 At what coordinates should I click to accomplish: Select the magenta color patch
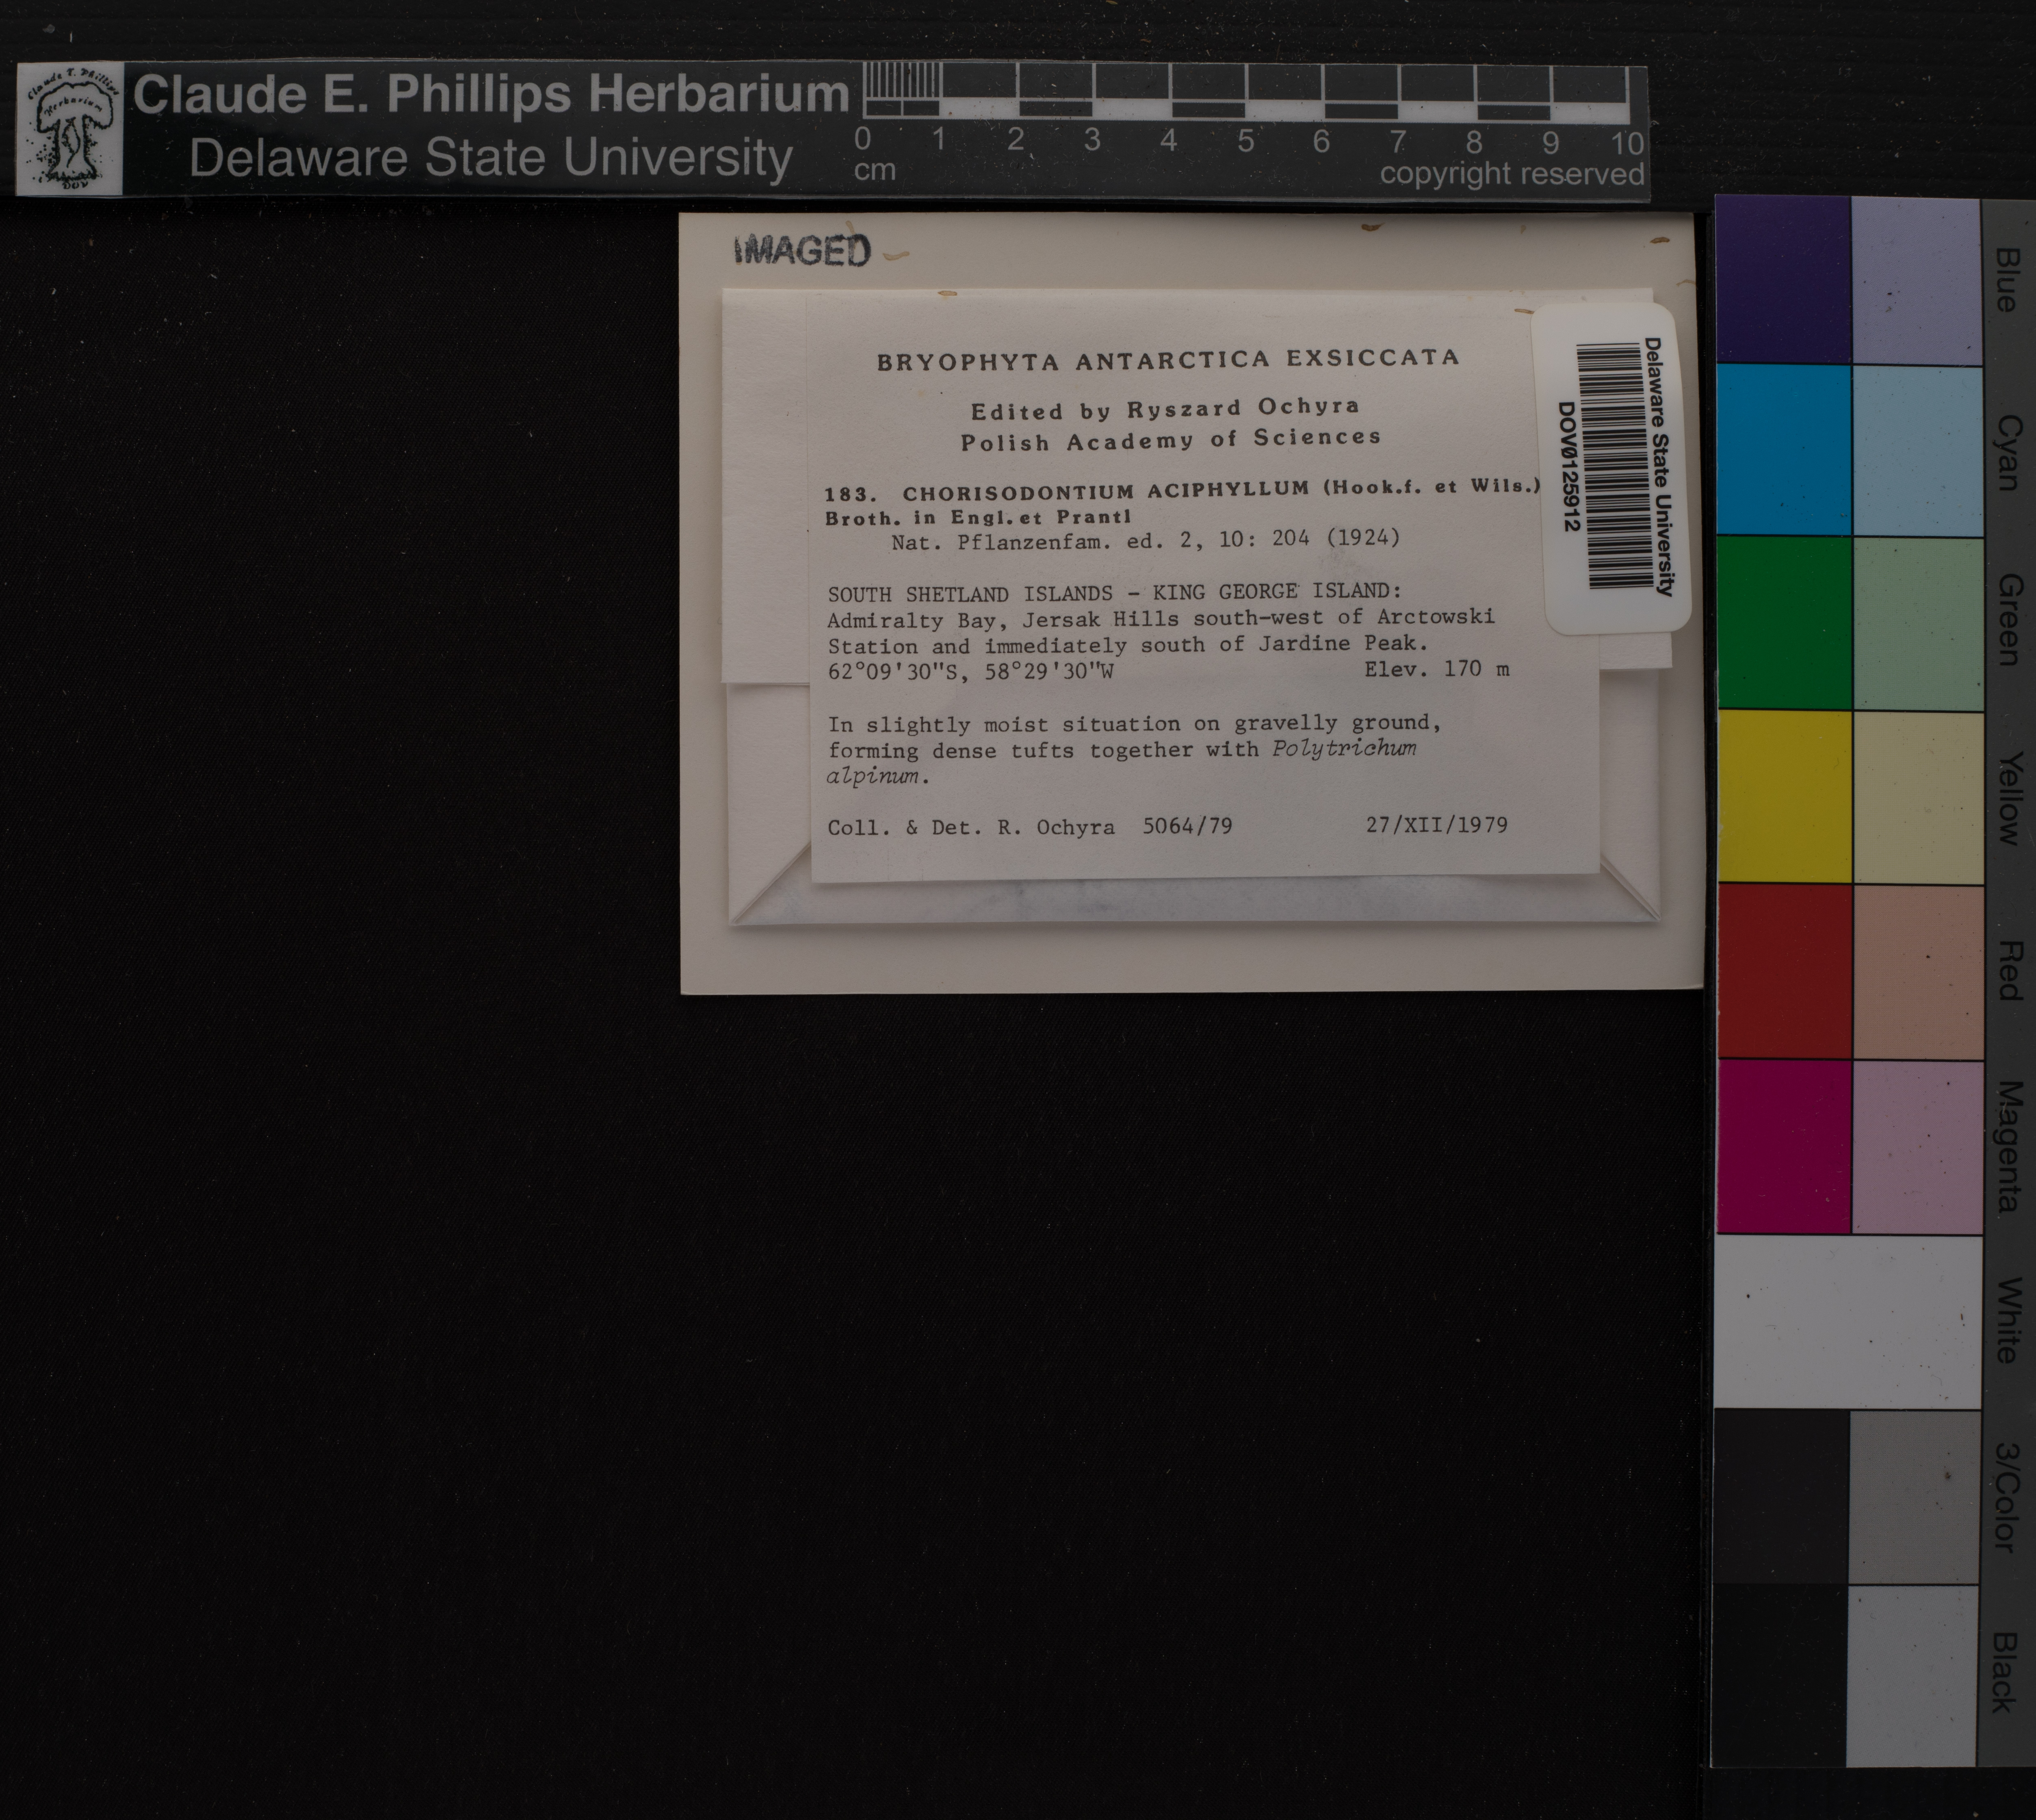[x=1784, y=1146]
